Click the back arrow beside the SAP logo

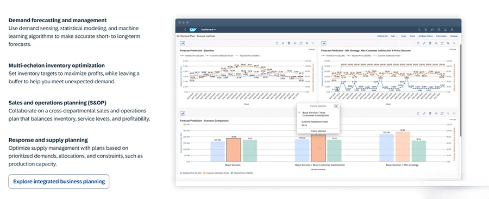point(185,30)
